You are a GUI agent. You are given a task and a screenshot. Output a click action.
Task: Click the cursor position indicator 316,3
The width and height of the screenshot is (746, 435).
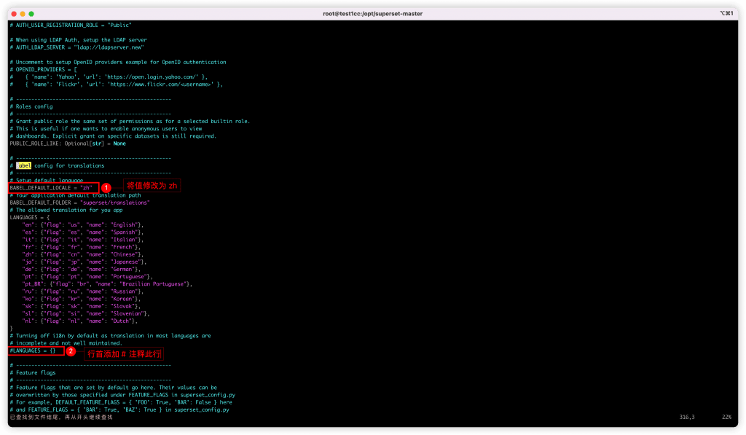coord(686,417)
